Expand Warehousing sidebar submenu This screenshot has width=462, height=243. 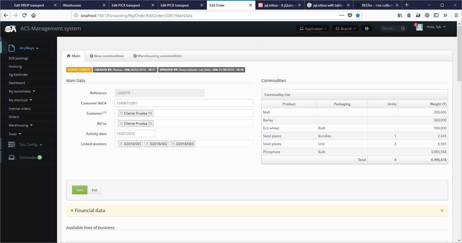(21, 125)
